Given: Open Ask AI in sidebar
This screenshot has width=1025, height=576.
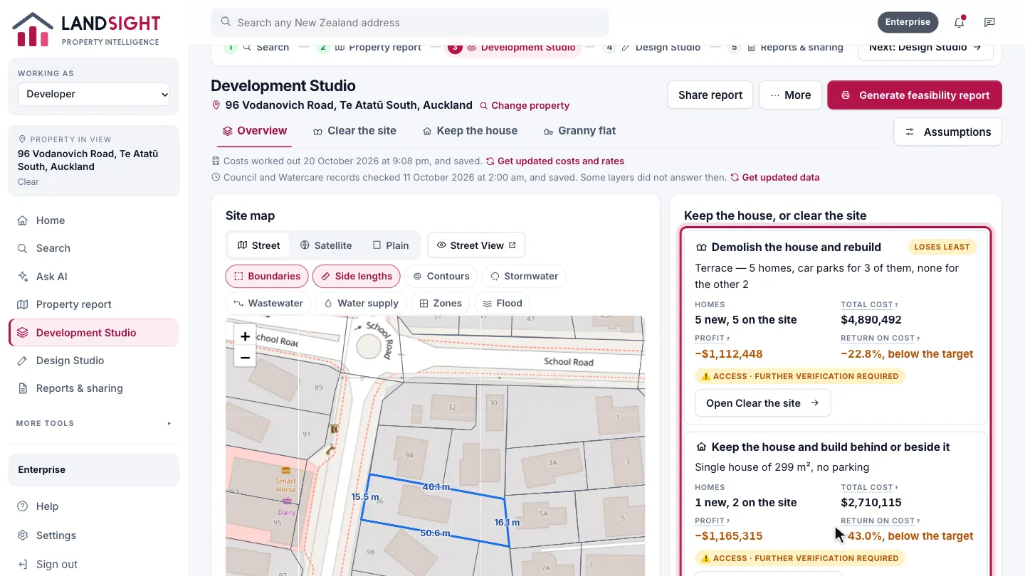Looking at the screenshot, I should pos(93,277).
